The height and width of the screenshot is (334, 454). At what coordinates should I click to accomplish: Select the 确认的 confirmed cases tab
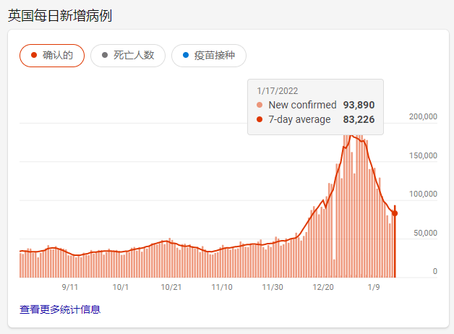pos(52,55)
